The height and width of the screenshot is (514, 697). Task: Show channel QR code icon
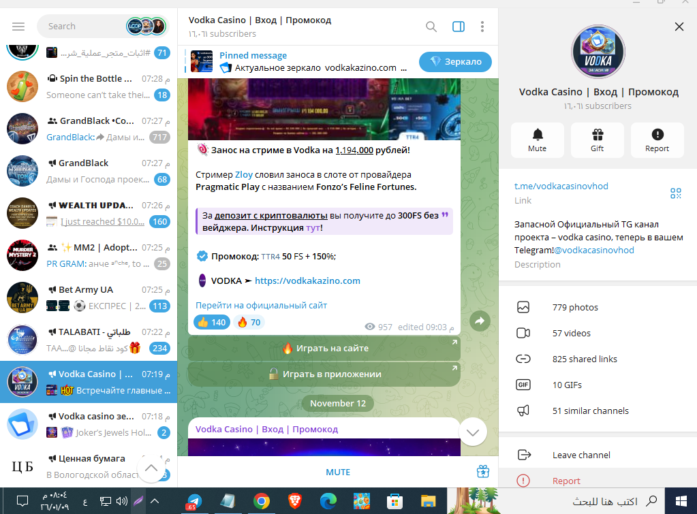676,193
